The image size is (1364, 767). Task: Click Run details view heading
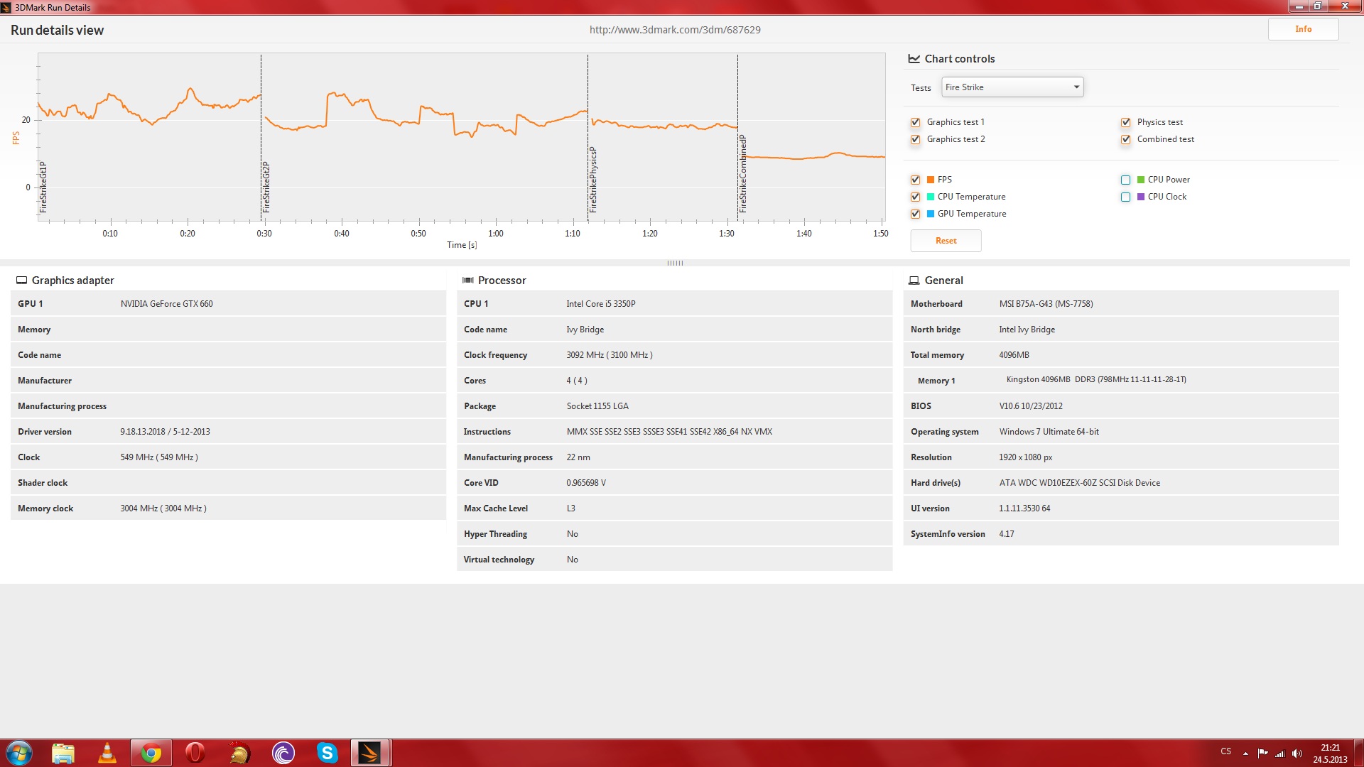point(57,30)
